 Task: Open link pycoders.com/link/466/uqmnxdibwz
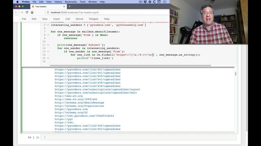(x=88, y=126)
